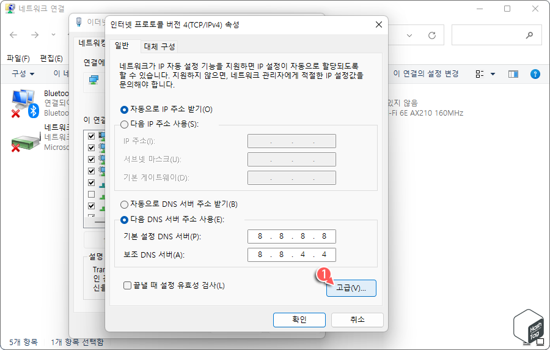The width and height of the screenshot is (550, 350).
Task: Toggle the preview pane icon
Action: point(513,74)
